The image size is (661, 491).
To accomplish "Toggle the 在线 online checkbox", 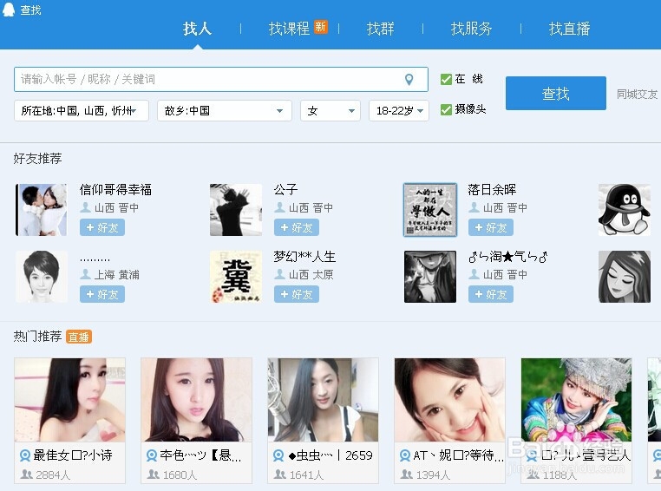I will point(446,79).
